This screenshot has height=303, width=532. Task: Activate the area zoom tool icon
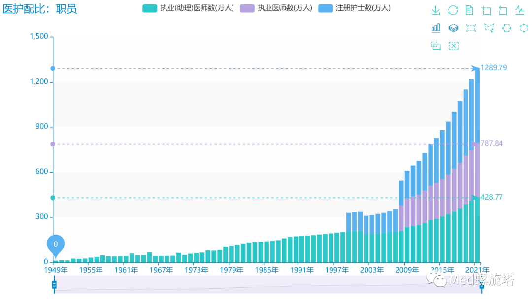click(x=487, y=10)
